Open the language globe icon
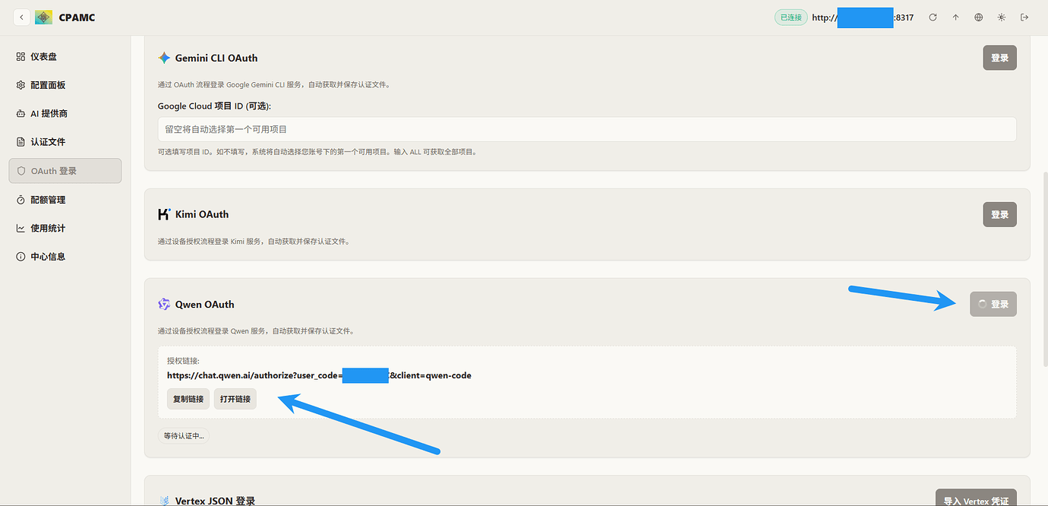The height and width of the screenshot is (506, 1048). [979, 17]
